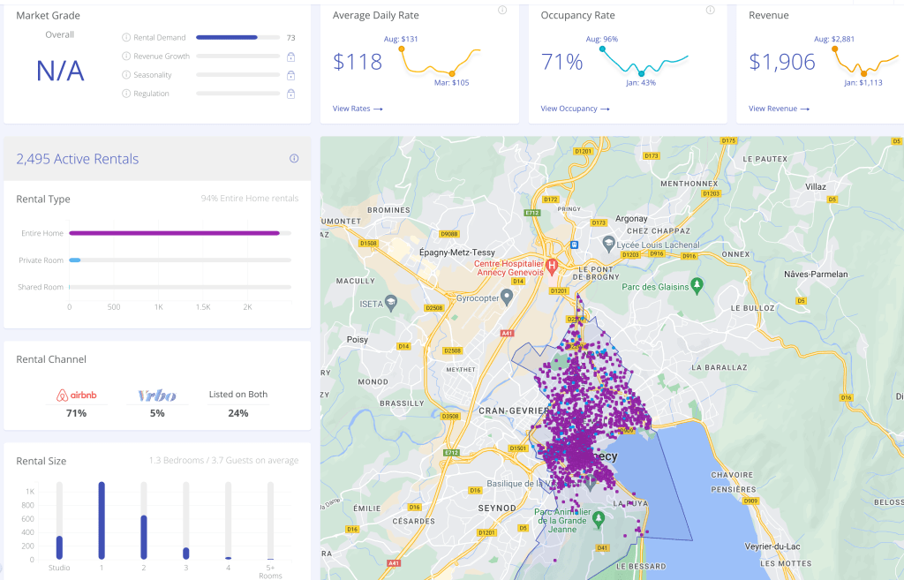The height and width of the screenshot is (580, 904).
Task: Open the View Occupancy link
Action: coord(575,109)
